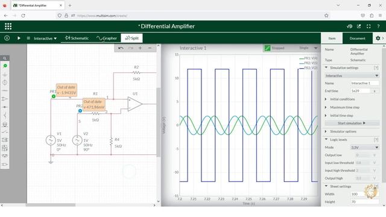Edit the End time input field
386x217 pixels.
[360, 91]
